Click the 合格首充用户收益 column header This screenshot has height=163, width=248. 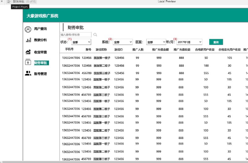point(229,50)
